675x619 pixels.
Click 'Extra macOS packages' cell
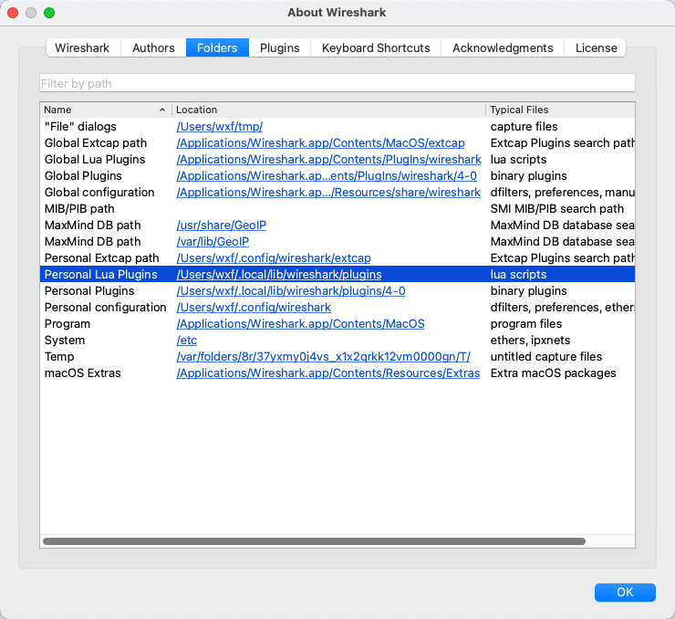[x=553, y=373]
